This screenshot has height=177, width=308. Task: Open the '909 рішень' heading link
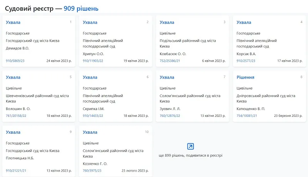pos(81,8)
